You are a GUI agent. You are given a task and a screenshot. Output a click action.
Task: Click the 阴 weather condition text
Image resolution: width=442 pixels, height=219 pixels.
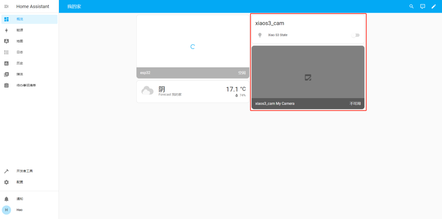coord(162,89)
